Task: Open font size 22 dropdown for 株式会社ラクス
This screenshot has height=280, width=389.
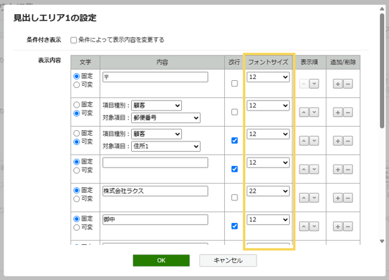Action: (268, 191)
